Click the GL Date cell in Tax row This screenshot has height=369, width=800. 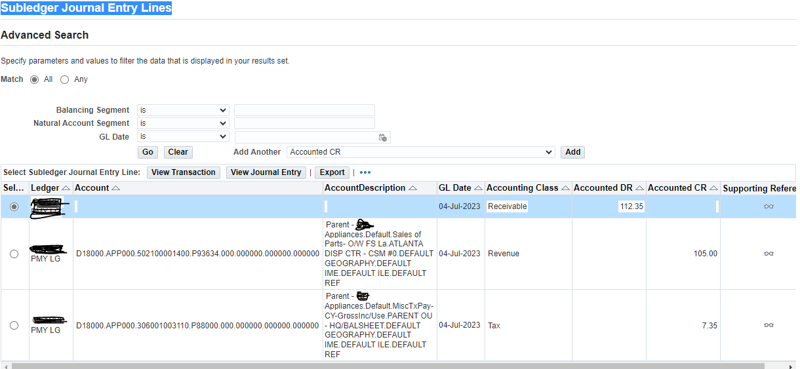[460, 325]
